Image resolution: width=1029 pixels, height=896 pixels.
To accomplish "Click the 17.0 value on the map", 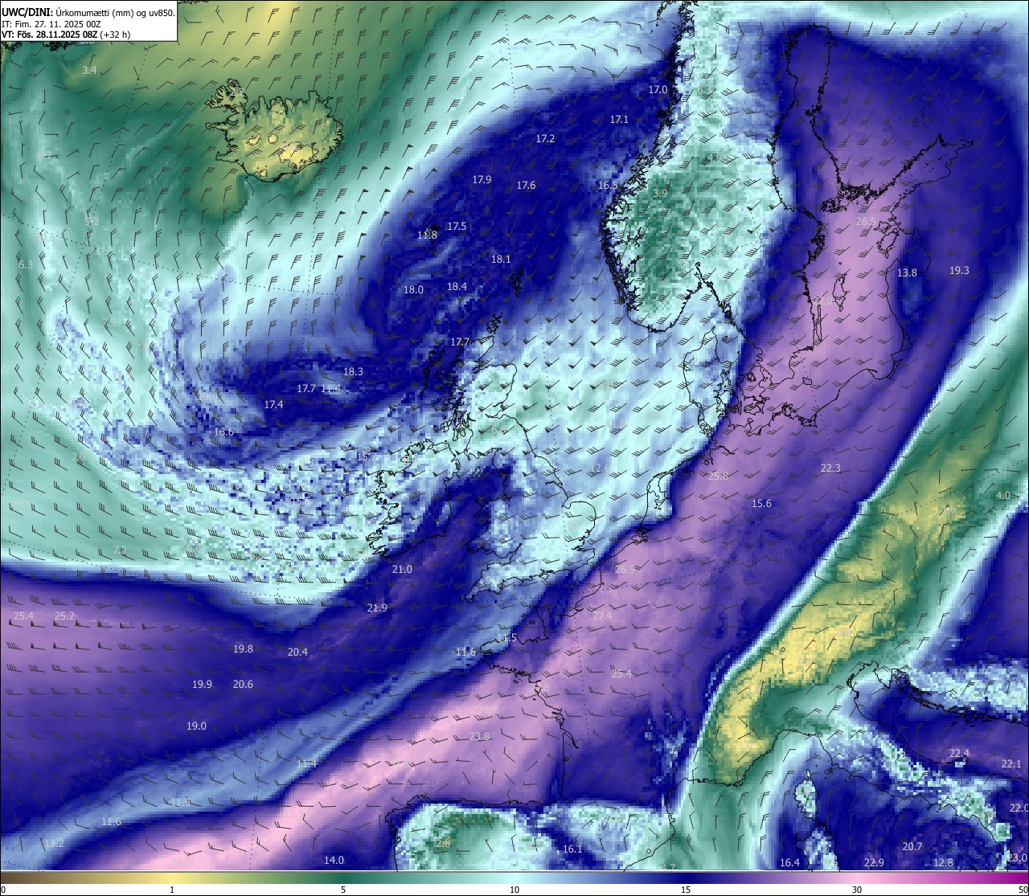I will 658,90.
